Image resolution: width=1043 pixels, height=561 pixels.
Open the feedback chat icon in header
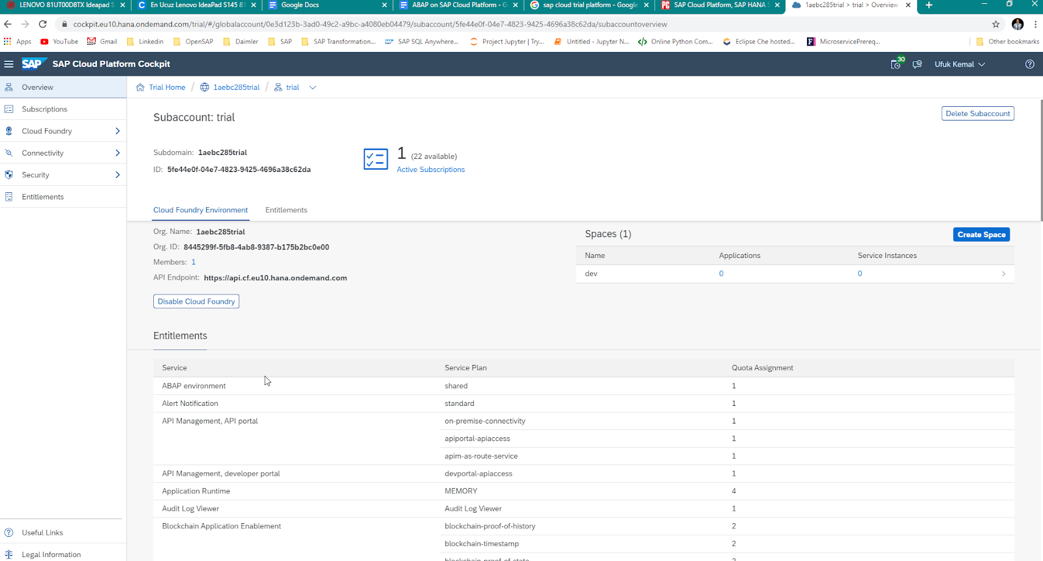pos(917,65)
